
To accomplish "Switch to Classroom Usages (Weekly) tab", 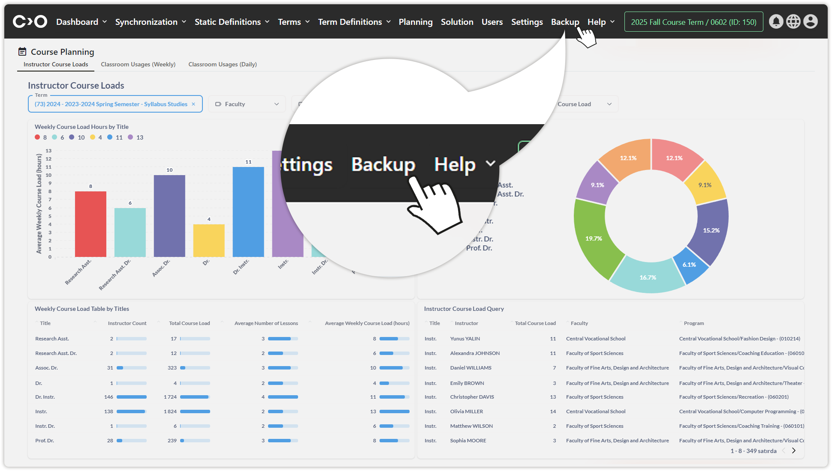I will click(138, 64).
